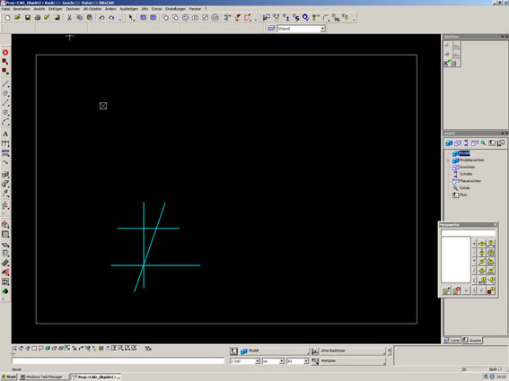Select the arc drawing tool in left toolbar
This screenshot has height=381, width=509.
5,122
